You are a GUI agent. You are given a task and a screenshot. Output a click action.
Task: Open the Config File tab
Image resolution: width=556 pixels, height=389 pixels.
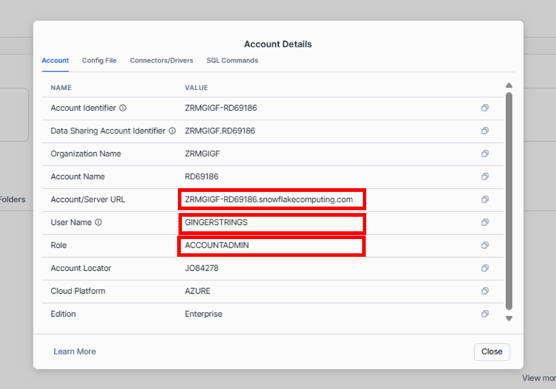[99, 60]
